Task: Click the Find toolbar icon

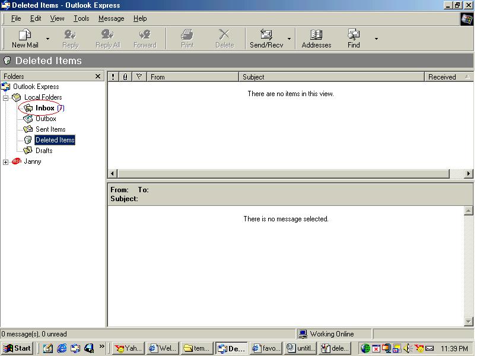Action: (354, 35)
